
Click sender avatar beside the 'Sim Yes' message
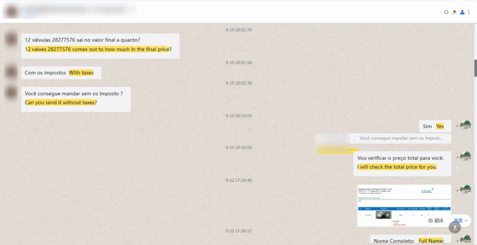465,125
